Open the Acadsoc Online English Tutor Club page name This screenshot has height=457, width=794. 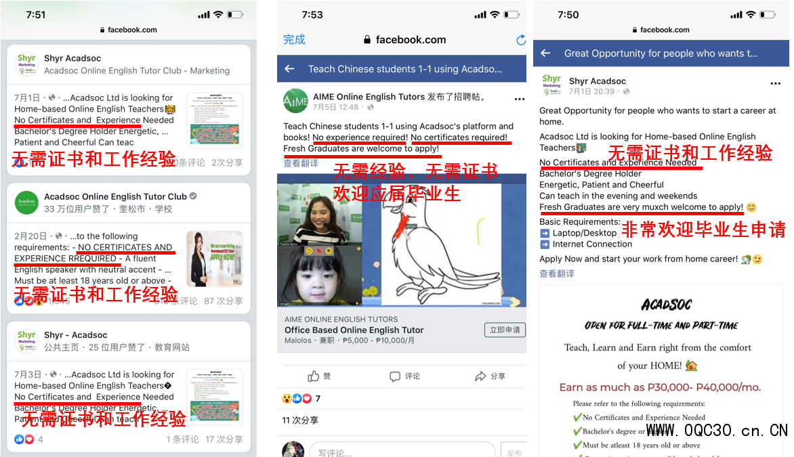(x=115, y=196)
